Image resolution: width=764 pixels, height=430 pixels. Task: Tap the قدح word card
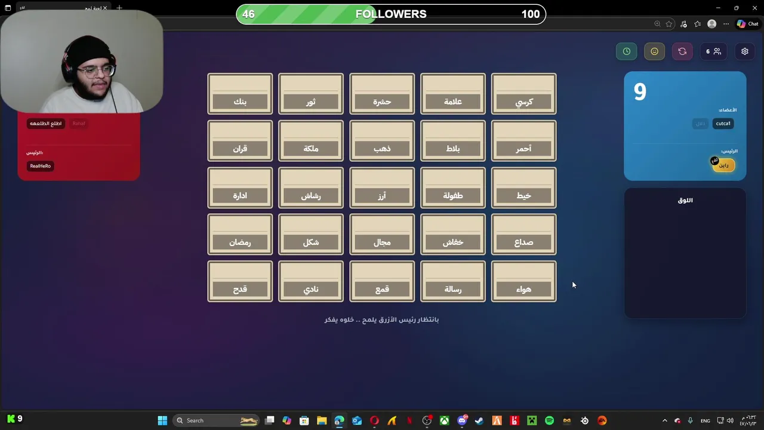click(x=240, y=281)
